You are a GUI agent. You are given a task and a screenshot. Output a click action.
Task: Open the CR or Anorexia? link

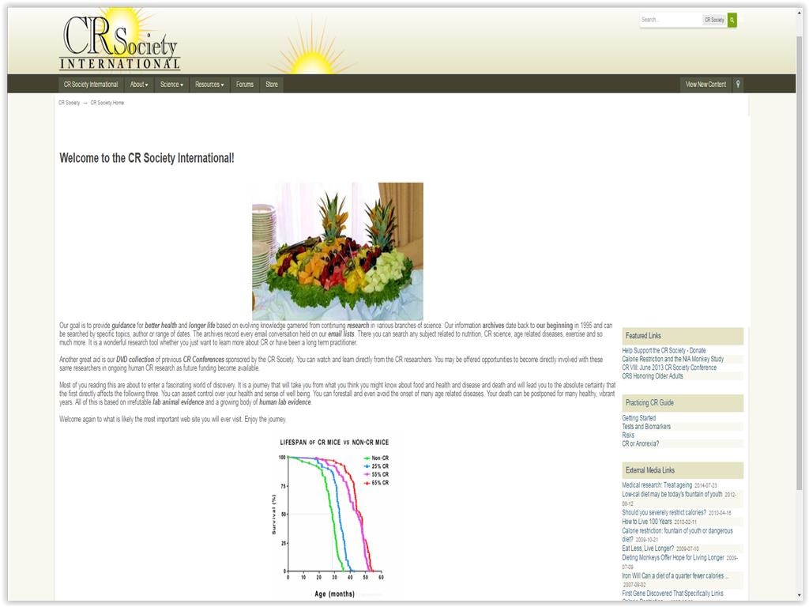(640, 443)
